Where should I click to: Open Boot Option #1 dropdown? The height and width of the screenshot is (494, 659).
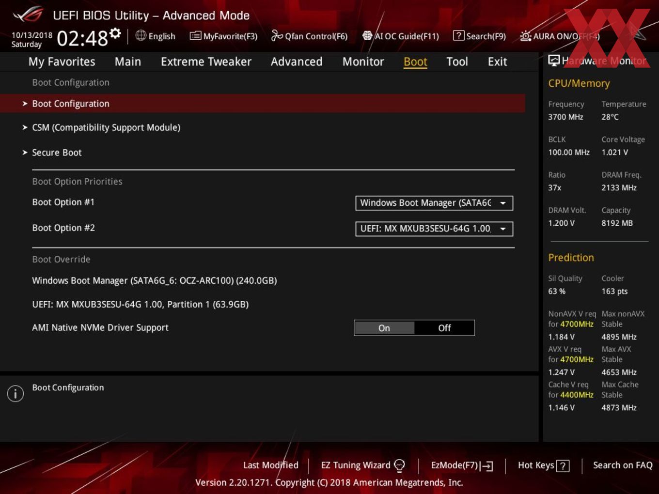click(x=434, y=203)
